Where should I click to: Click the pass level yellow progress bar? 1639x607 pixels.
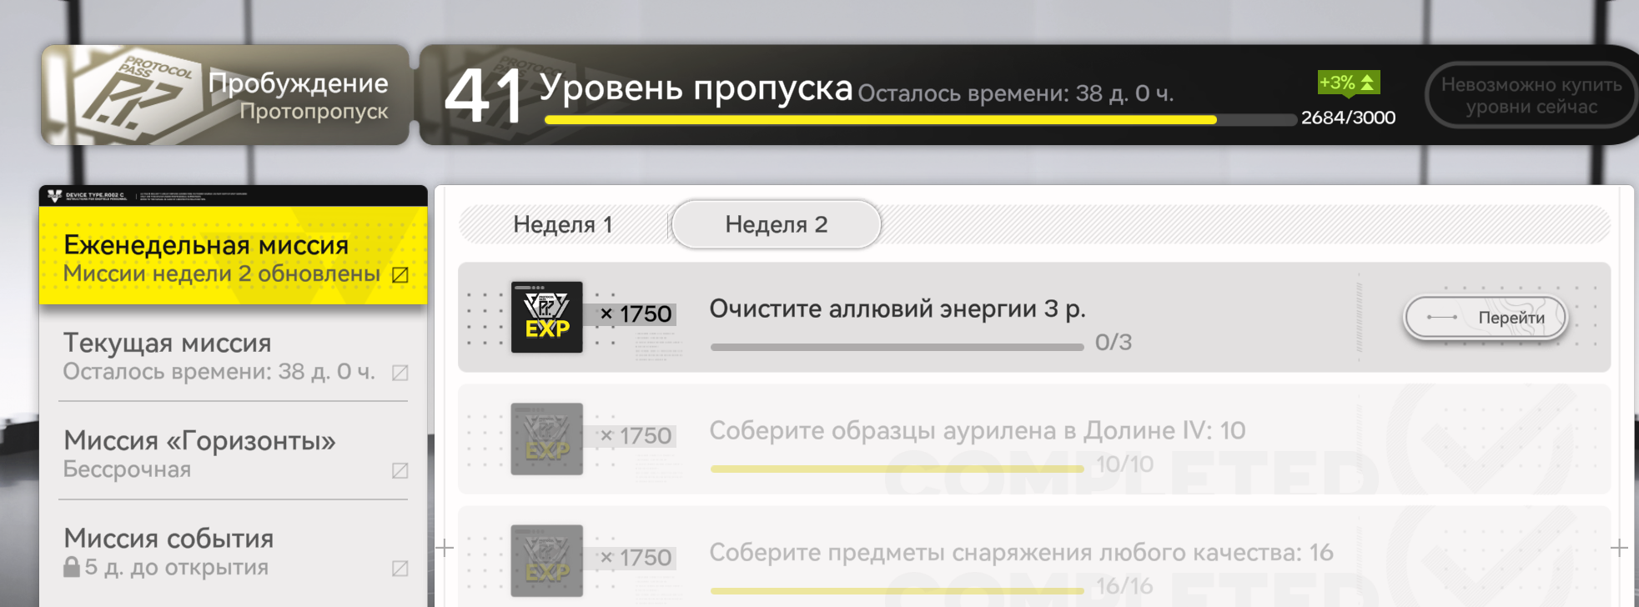tap(920, 120)
